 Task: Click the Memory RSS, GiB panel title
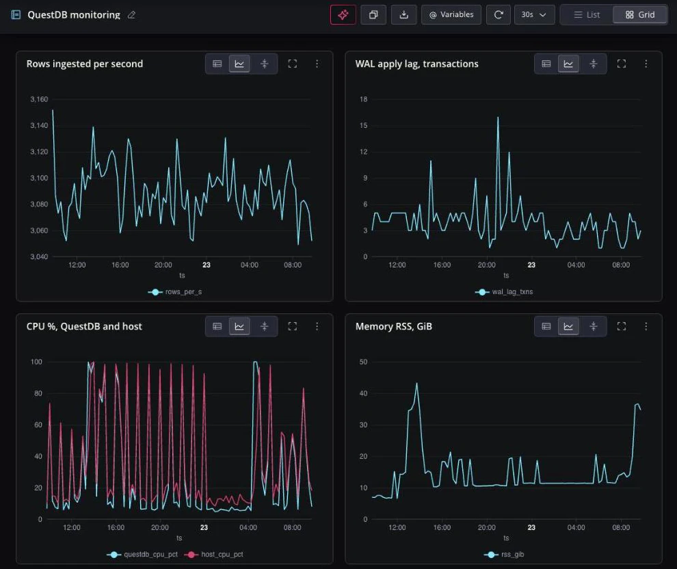click(x=394, y=326)
